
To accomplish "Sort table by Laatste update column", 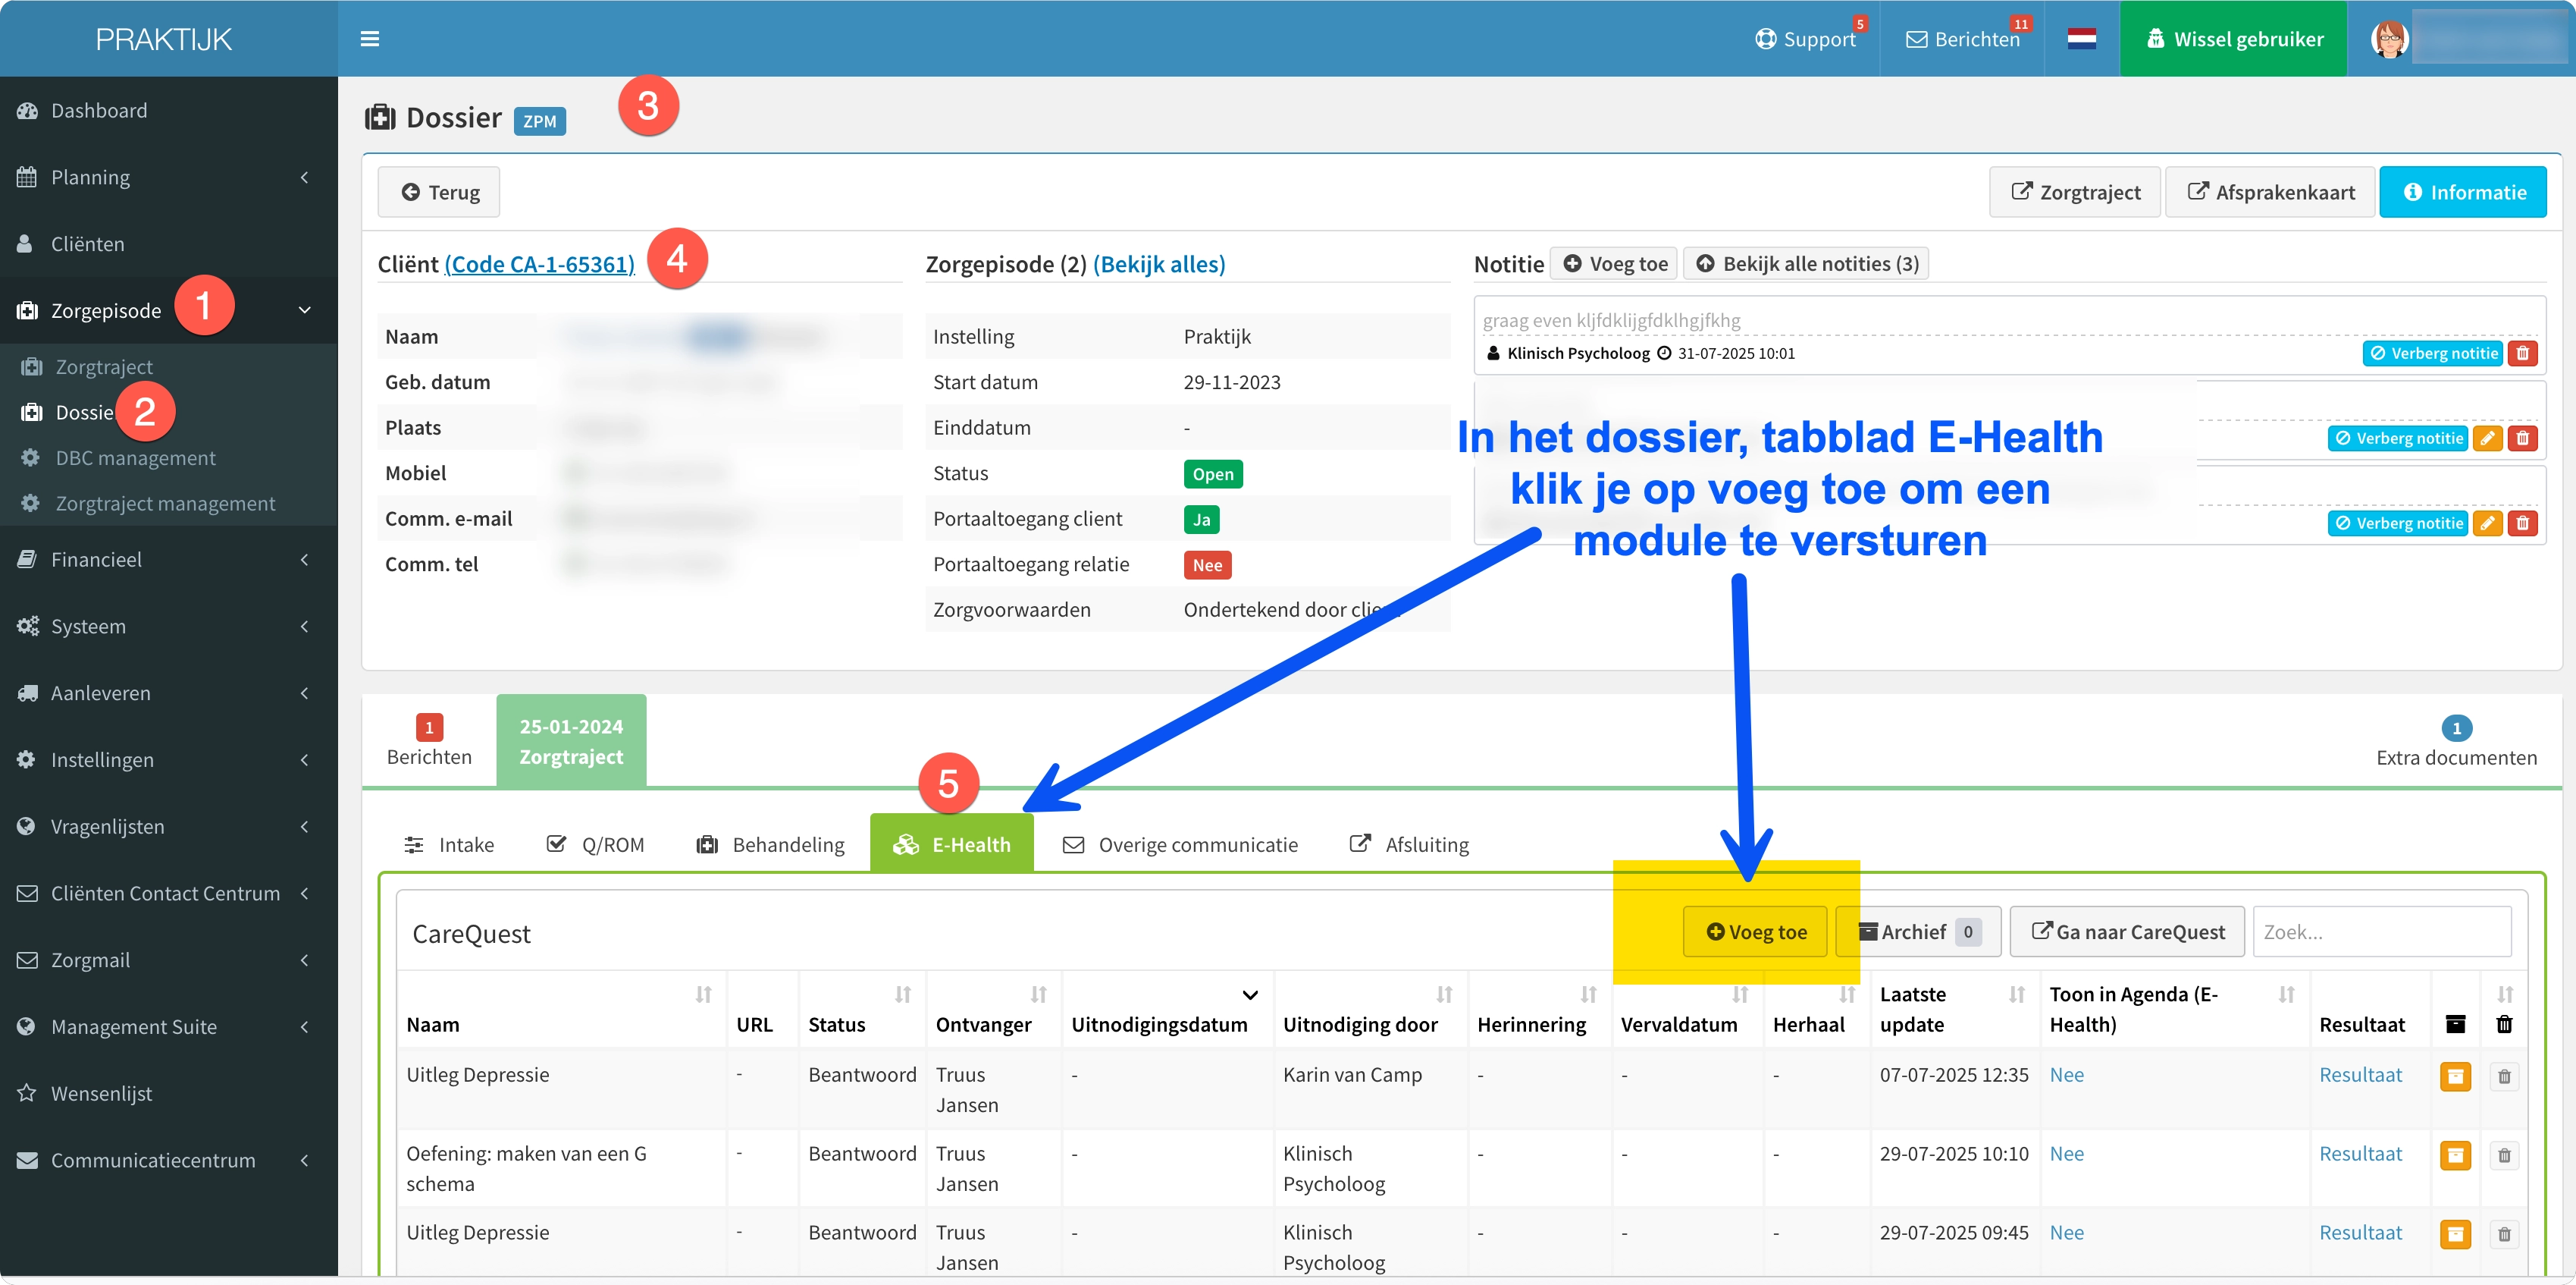I will pyautogui.click(x=2017, y=994).
